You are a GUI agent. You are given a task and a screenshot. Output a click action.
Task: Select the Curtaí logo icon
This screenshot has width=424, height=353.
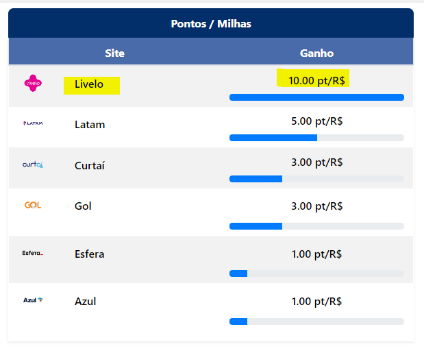[x=33, y=165]
